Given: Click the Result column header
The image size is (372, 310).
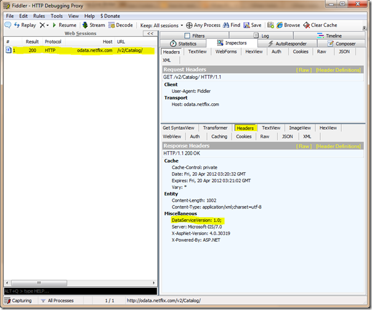Looking at the screenshot, I should pyautogui.click(x=32, y=42).
